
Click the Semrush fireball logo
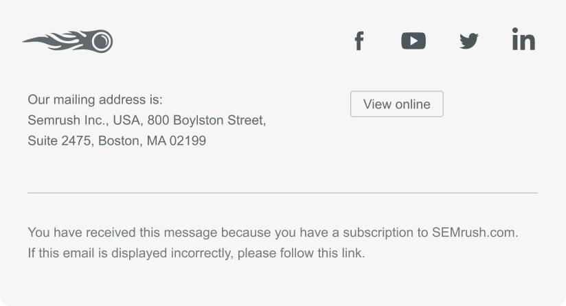[68, 41]
